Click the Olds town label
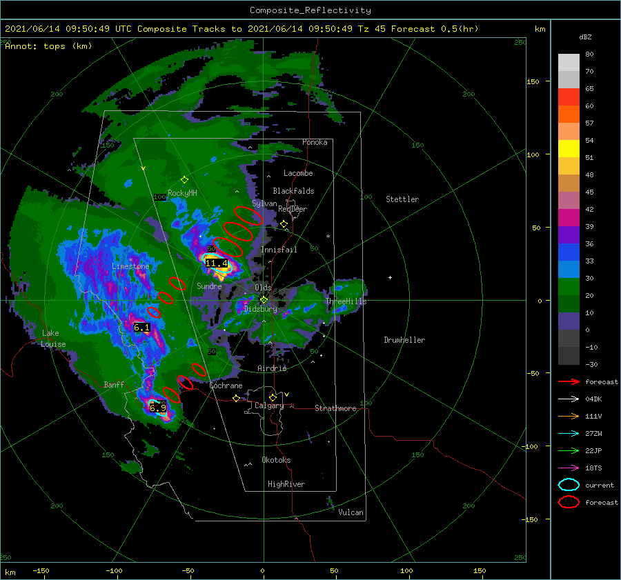This screenshot has width=621, height=580. (x=263, y=288)
